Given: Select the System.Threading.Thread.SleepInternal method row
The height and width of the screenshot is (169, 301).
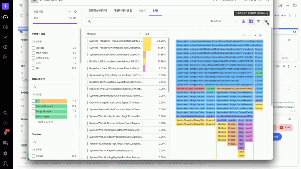Looking at the screenshot, I should (x=115, y=41).
